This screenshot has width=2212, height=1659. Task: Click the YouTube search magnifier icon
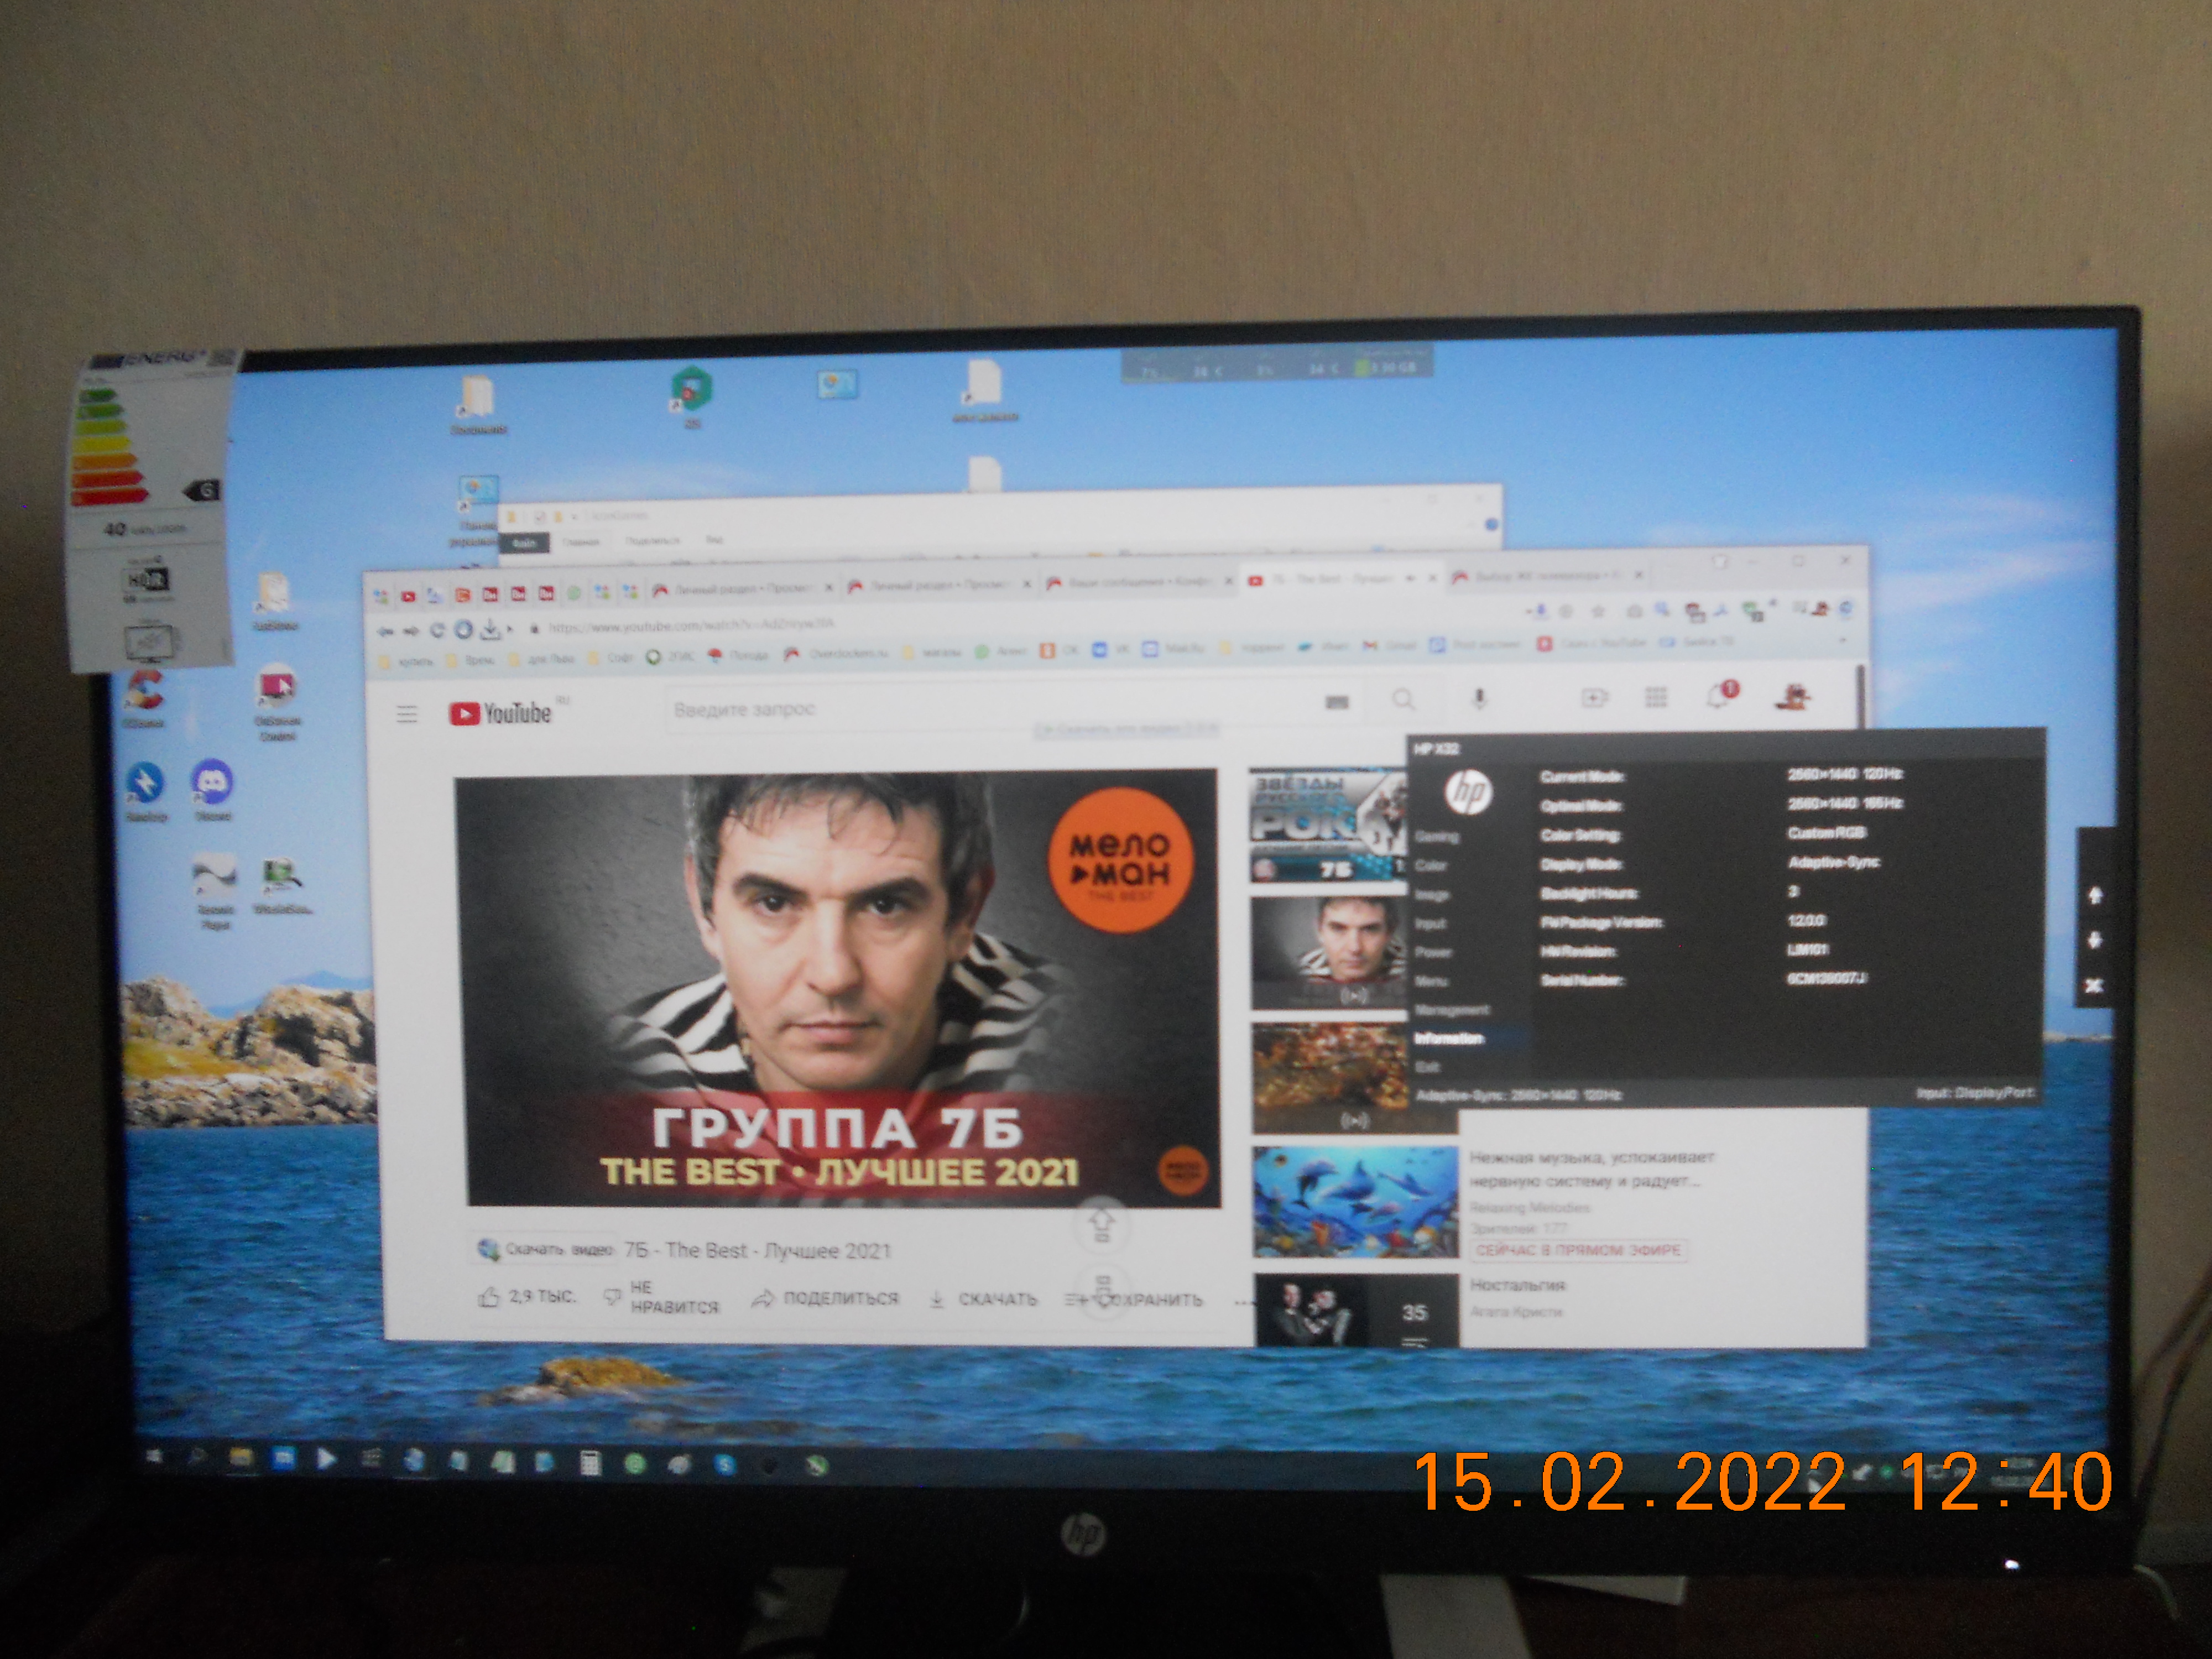click(x=1403, y=700)
